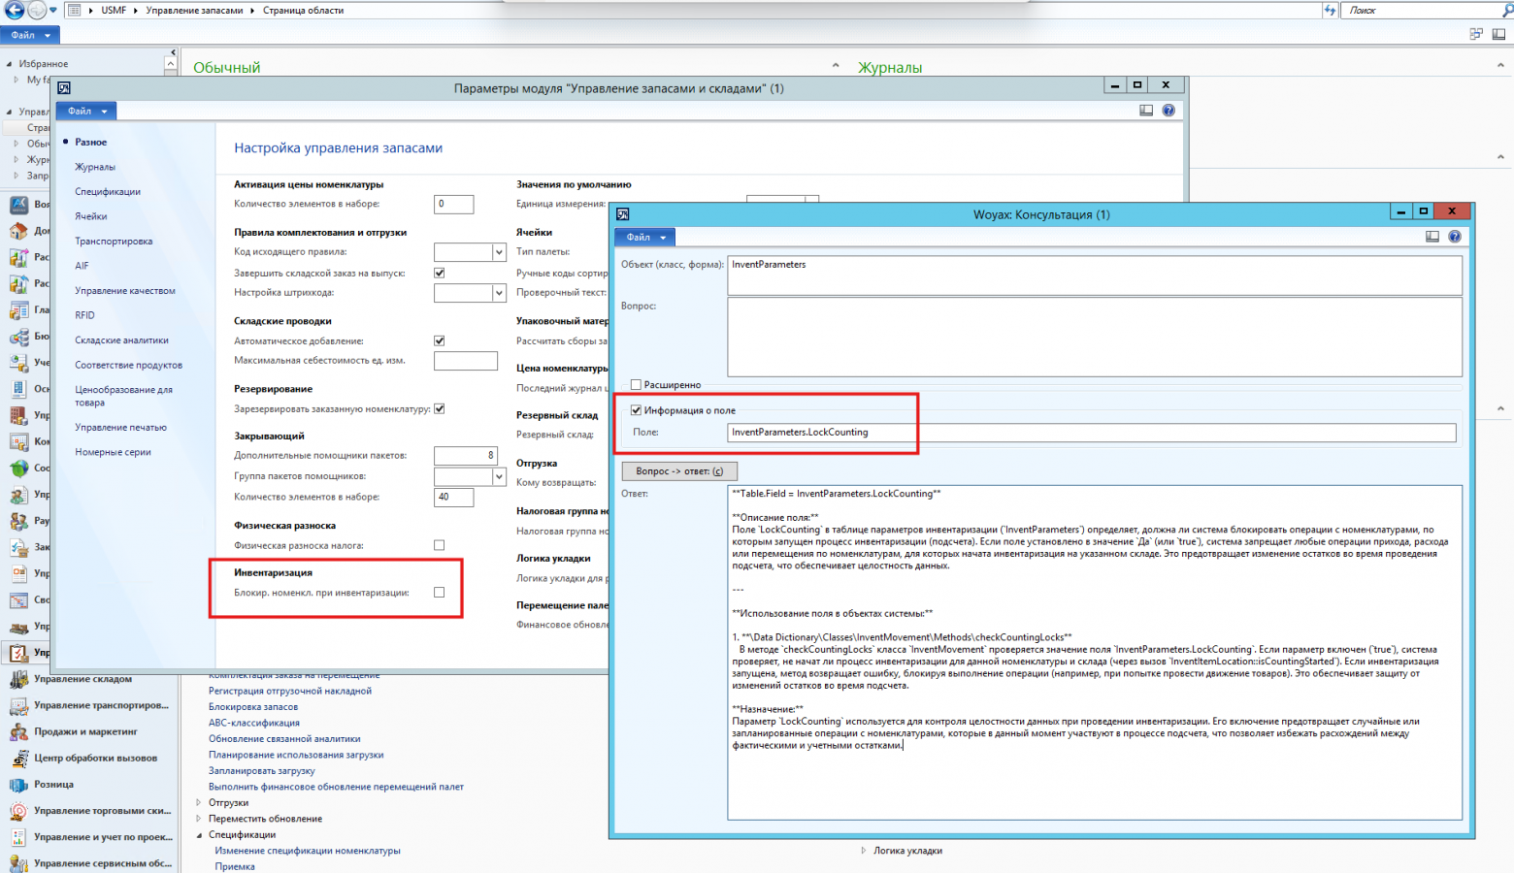
Task: Open help in the Woyax window
Action: point(1455,237)
